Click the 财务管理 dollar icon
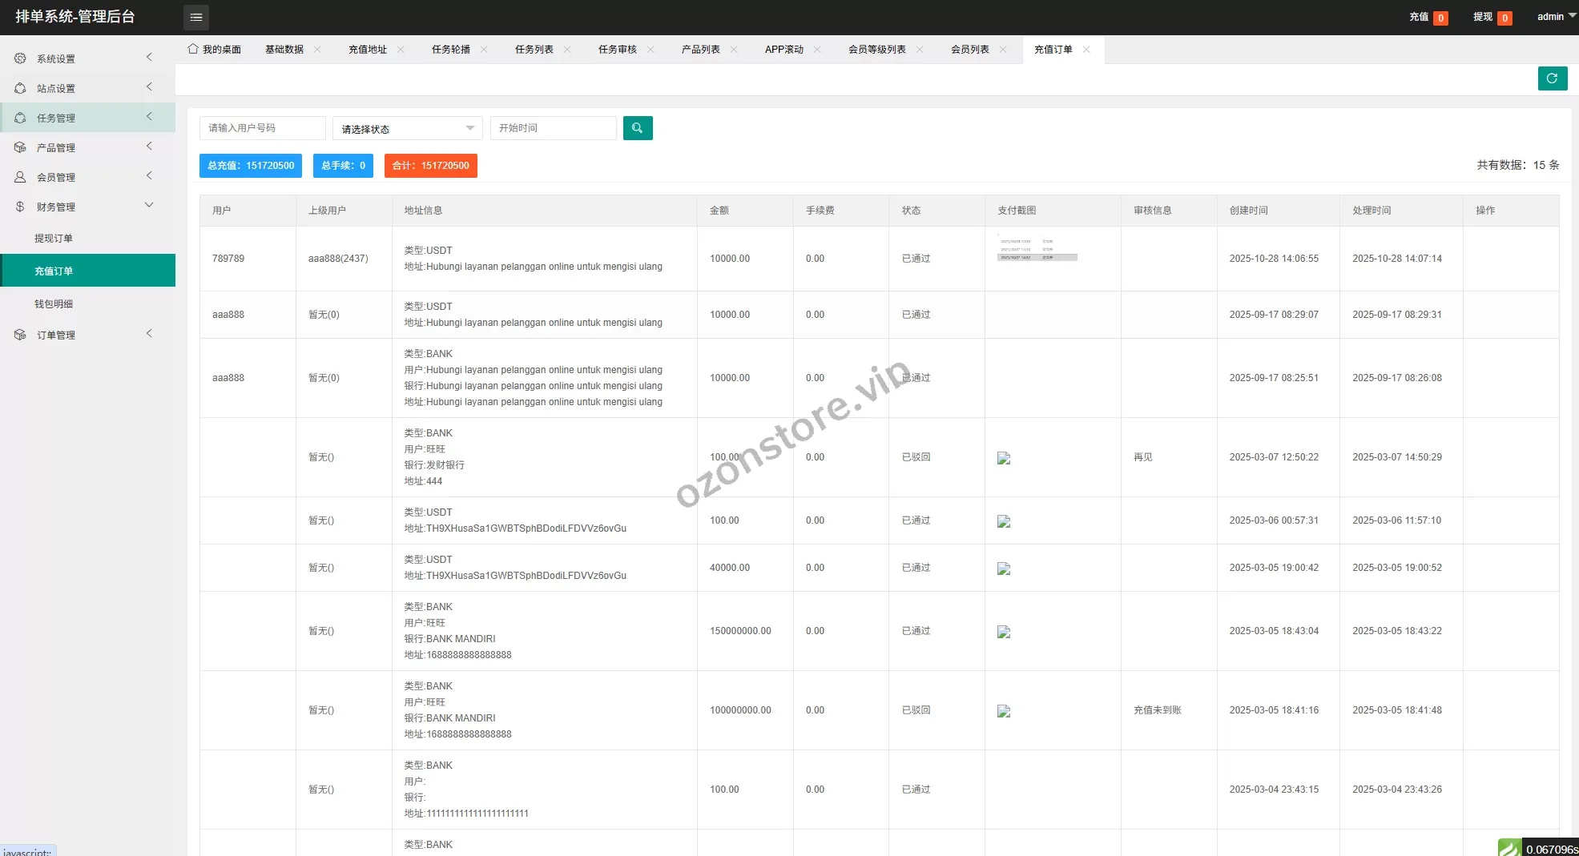Screen dimensions: 1579x856 [x=20, y=207]
